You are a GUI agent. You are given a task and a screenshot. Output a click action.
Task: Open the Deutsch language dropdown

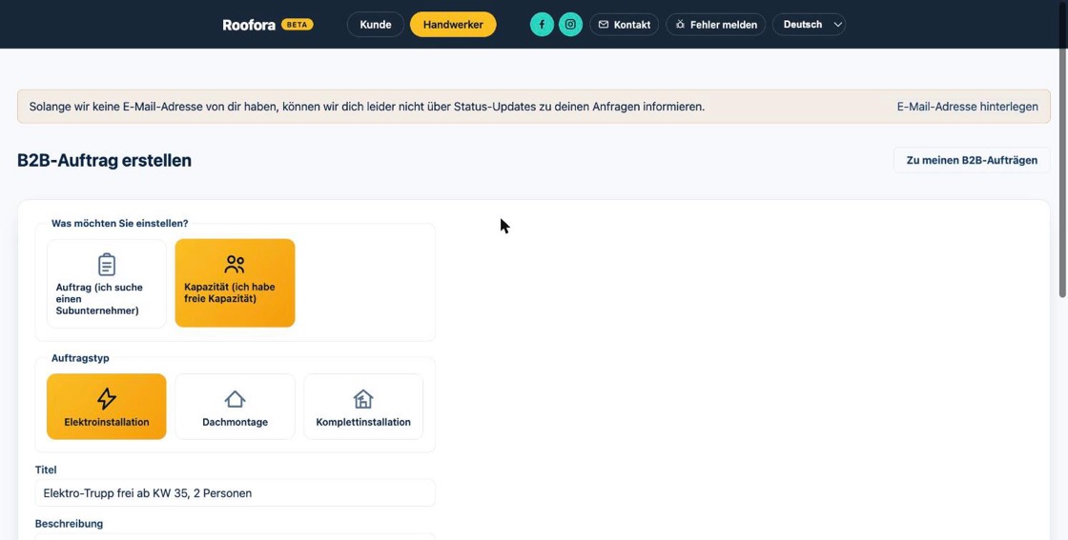coord(810,25)
